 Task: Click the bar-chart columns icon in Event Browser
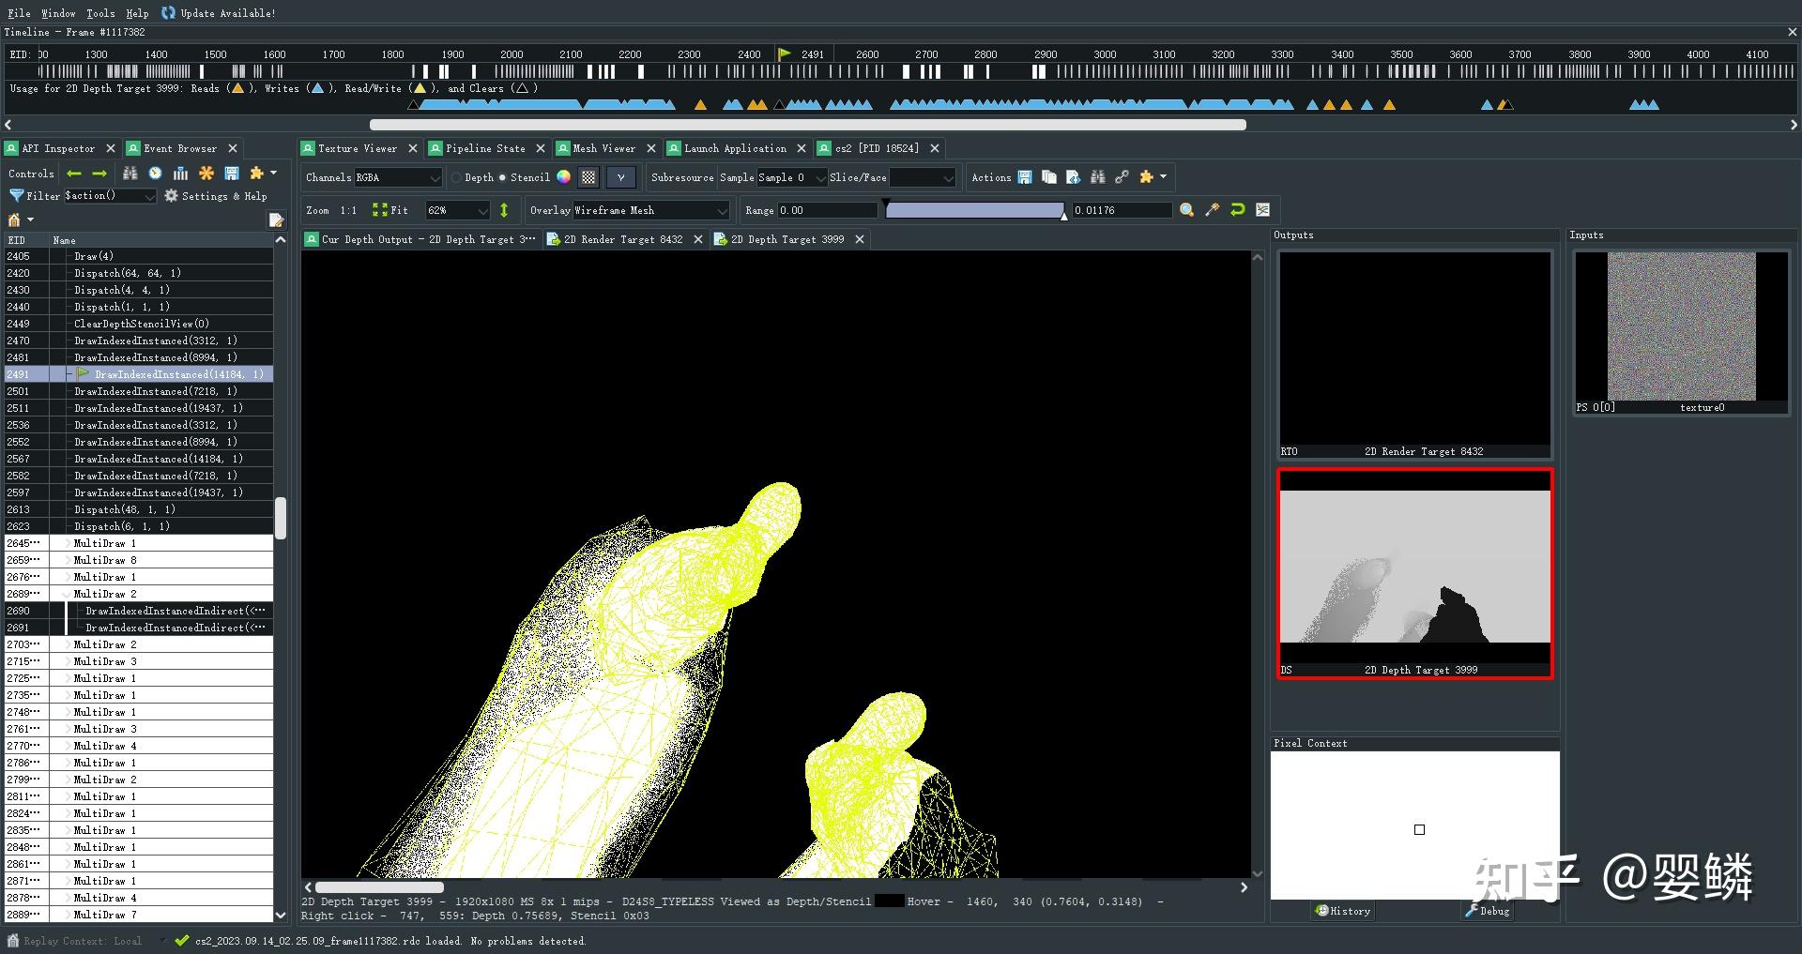(180, 174)
